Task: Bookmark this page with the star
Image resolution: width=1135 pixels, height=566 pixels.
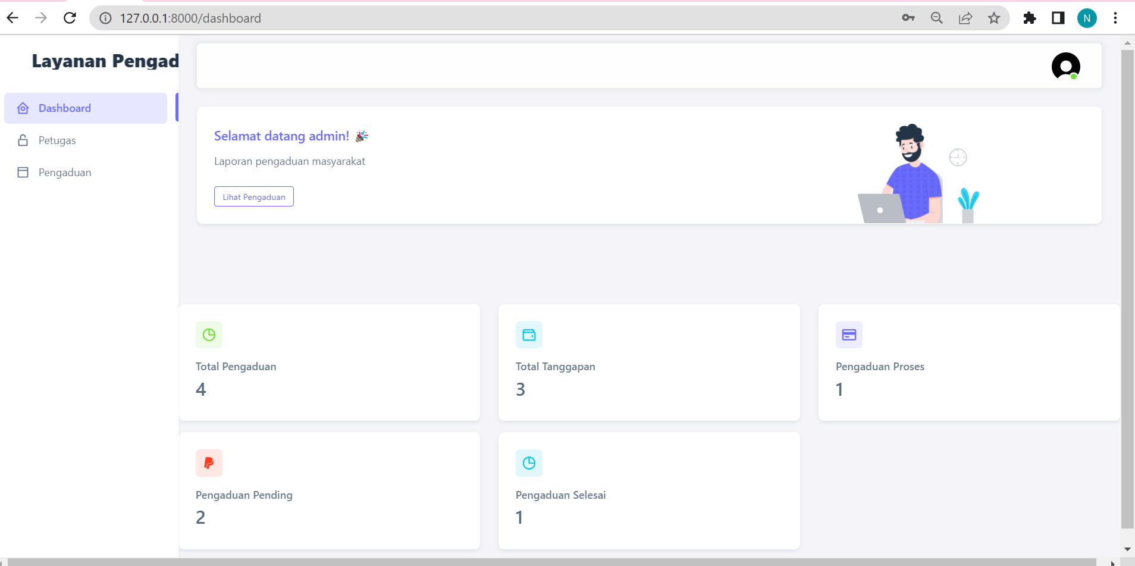Action: point(994,18)
